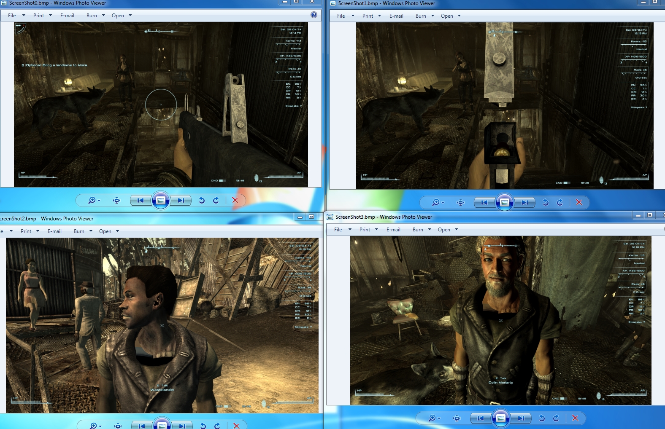Start slide show in ScreenShot3 viewer

(501, 418)
